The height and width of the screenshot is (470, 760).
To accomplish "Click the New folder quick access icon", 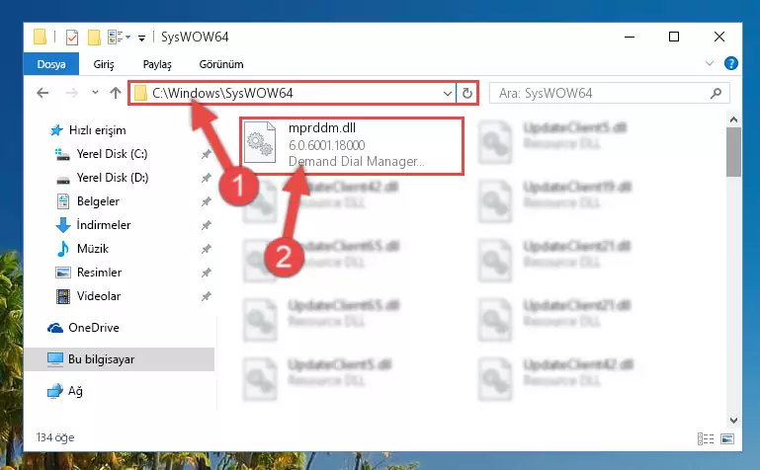I will point(94,37).
